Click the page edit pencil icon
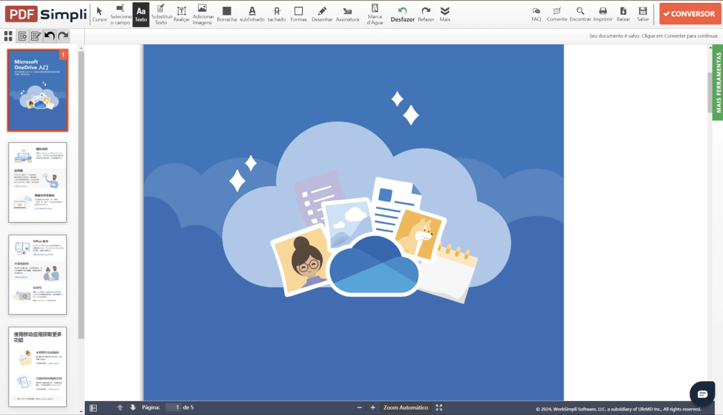The height and width of the screenshot is (415, 723). [36, 36]
